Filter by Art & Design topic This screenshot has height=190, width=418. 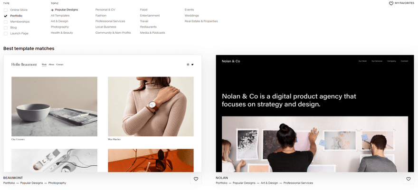[x=59, y=21]
